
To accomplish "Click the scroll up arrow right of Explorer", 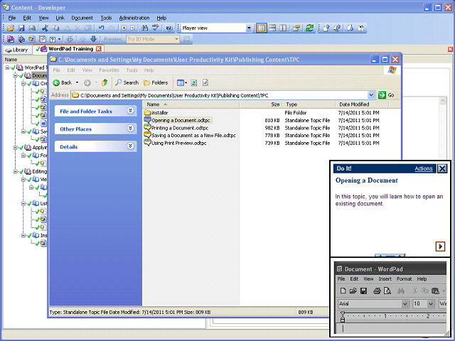I will [442, 101].
